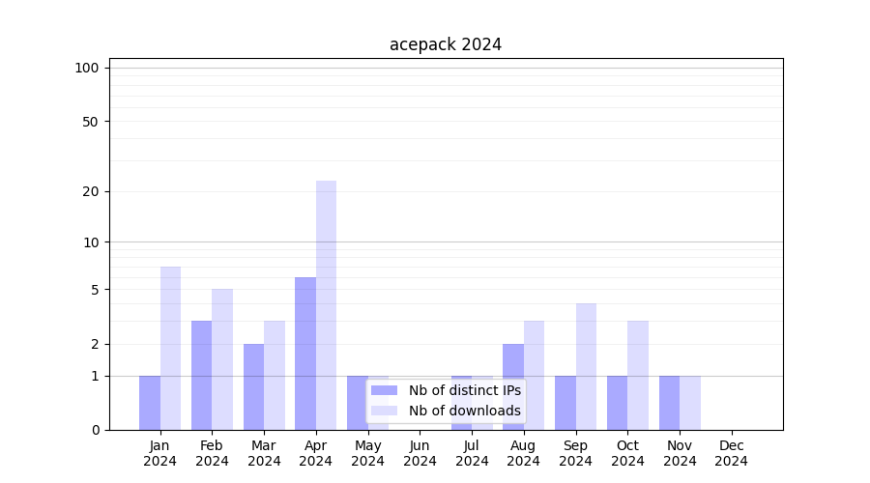
Task: Select the "Nb of distinct IPs" legend label
Action: tap(464, 390)
